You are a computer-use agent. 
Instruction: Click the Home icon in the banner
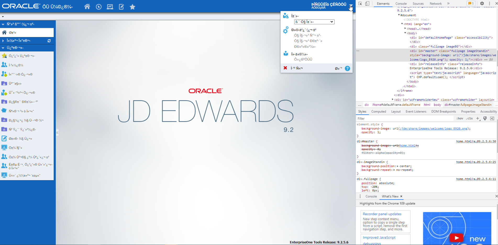[x=87, y=7]
